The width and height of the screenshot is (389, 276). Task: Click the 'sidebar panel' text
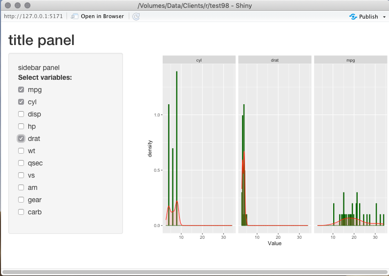39,68
